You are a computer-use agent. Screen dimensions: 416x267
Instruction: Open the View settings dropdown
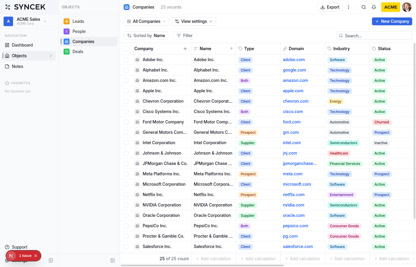194,21
